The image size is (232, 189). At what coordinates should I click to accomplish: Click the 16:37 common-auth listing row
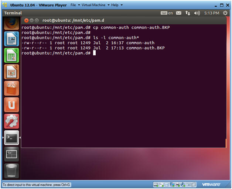[x=88, y=43]
